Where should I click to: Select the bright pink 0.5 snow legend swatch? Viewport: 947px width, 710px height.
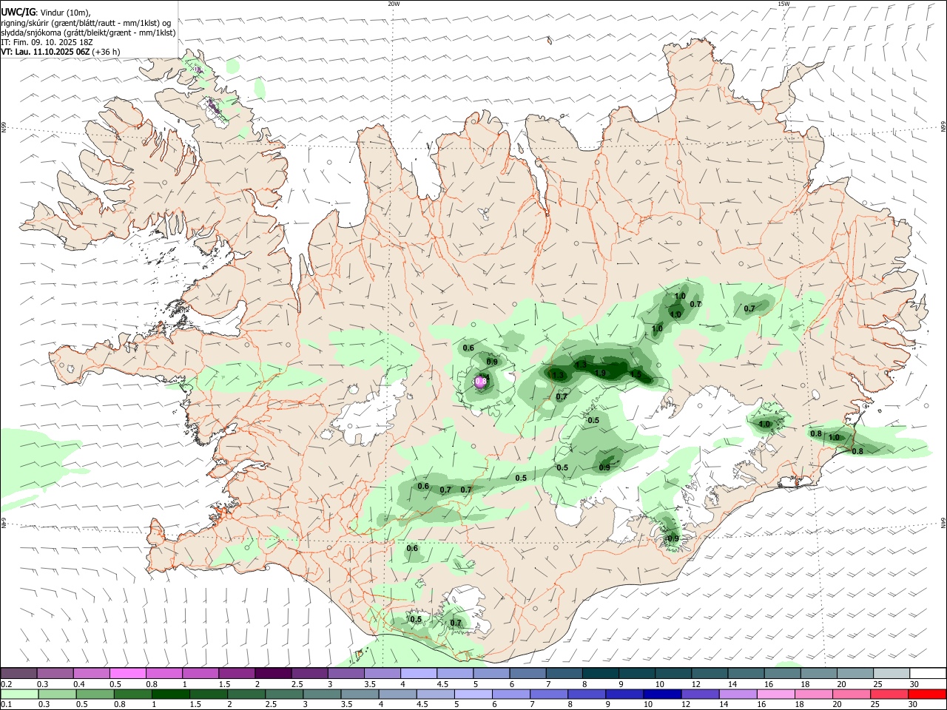coord(128,673)
